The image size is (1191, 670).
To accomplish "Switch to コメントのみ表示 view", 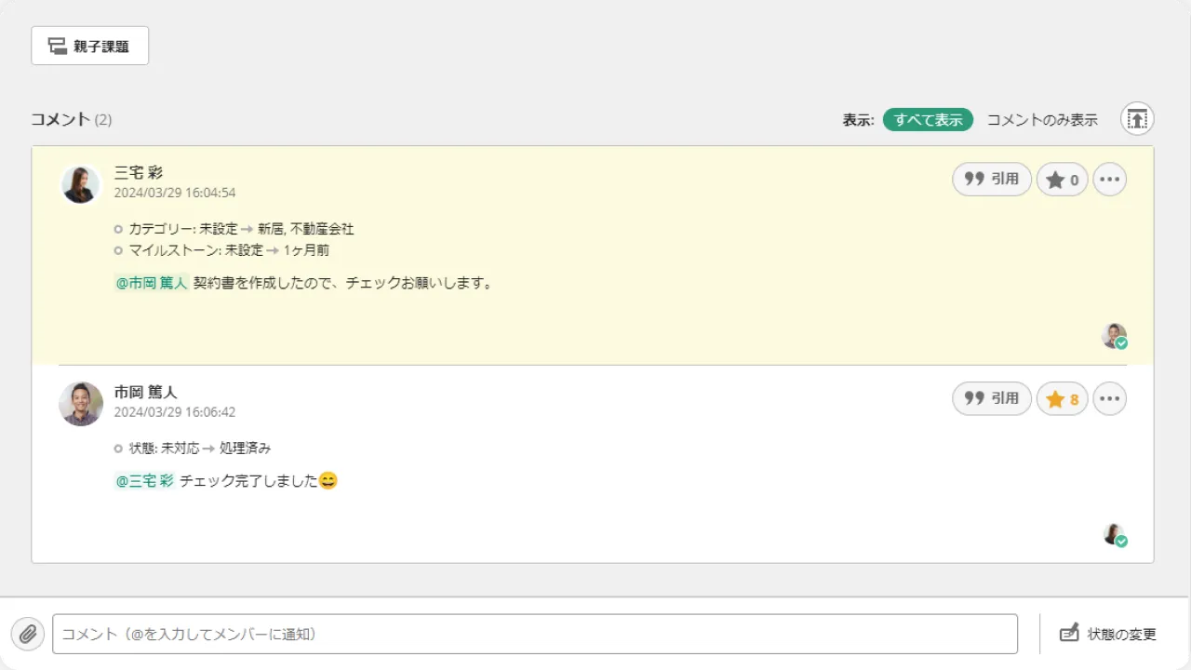I will (x=1042, y=119).
